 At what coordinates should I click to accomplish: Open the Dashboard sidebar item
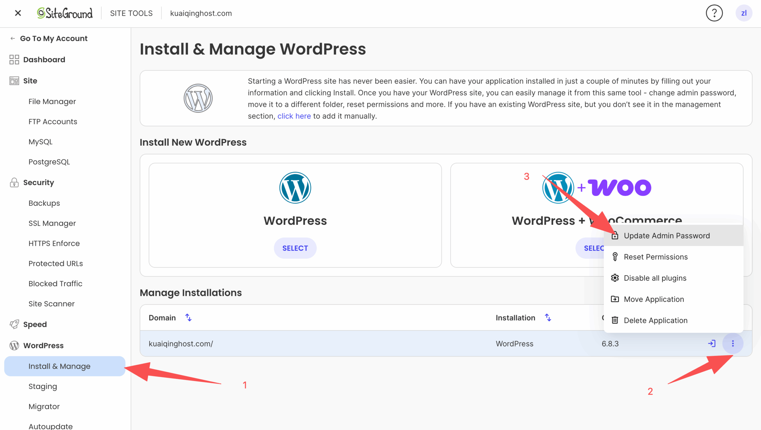[x=44, y=59]
